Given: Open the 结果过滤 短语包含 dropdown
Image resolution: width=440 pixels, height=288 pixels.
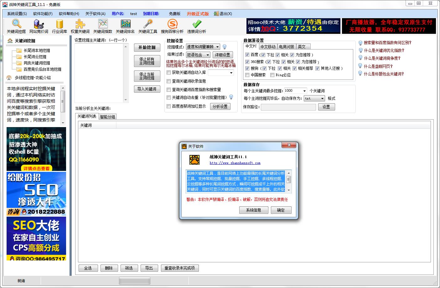Looking at the screenshot, I should (x=198, y=55).
